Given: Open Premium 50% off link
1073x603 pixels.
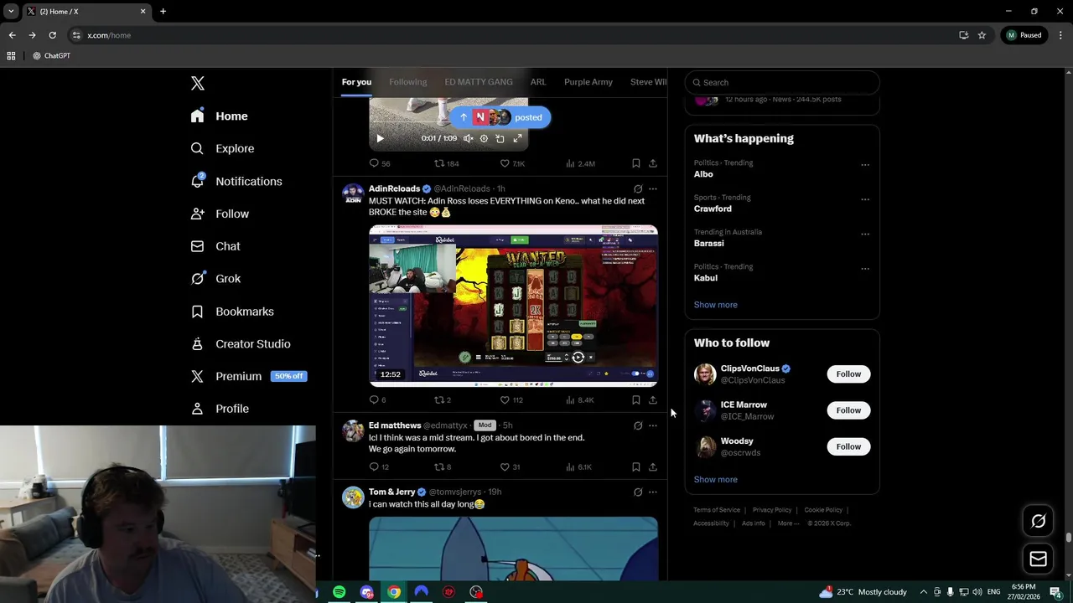Looking at the screenshot, I should click(x=249, y=376).
